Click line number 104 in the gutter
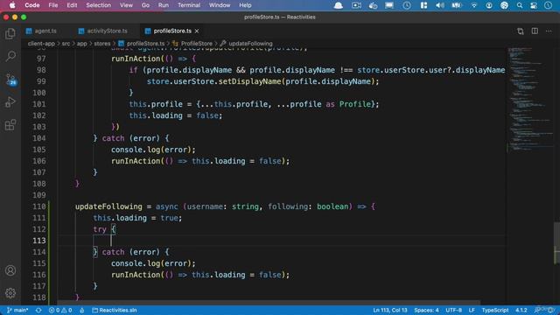The image size is (560, 315). coord(38,138)
